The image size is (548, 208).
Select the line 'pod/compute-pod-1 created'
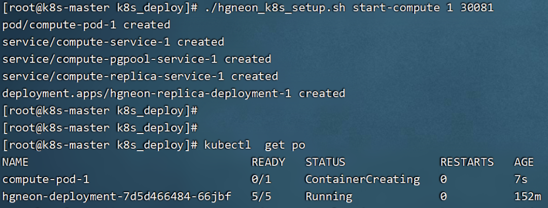pyautogui.click(x=86, y=25)
